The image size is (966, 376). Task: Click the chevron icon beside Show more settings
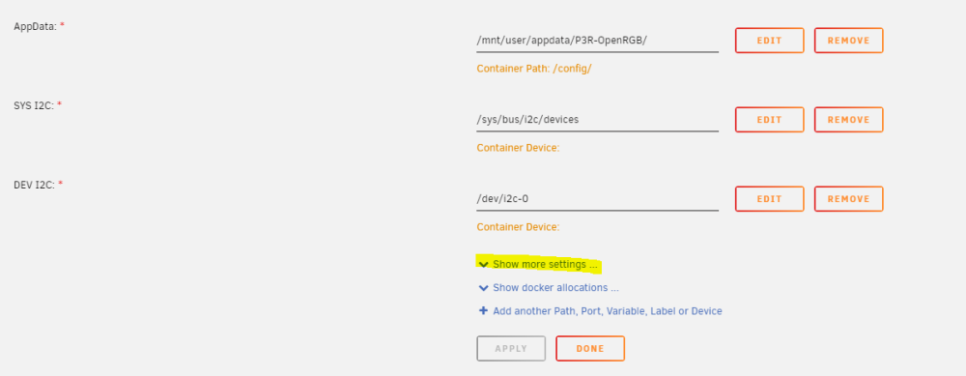[484, 264]
